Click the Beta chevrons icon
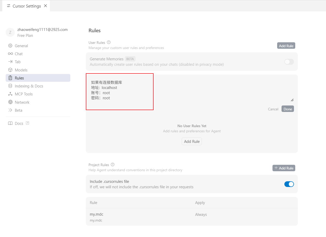 [x=10, y=110]
